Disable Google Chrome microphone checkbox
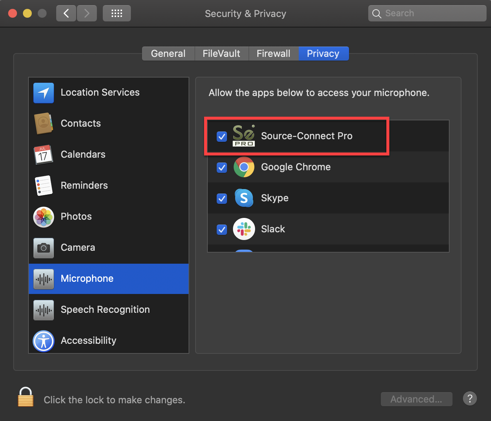The height and width of the screenshot is (421, 491). pyautogui.click(x=222, y=168)
